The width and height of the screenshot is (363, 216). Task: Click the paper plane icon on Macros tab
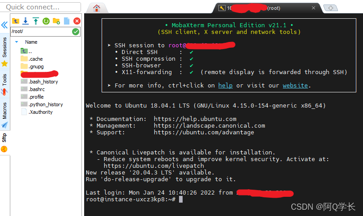click(x=4, y=125)
